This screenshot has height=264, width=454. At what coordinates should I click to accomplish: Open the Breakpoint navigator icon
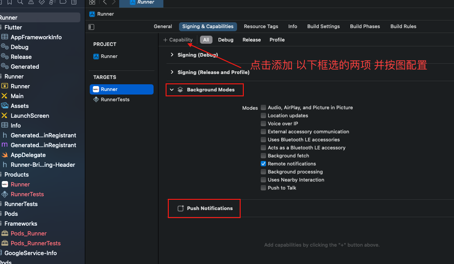click(x=63, y=2)
